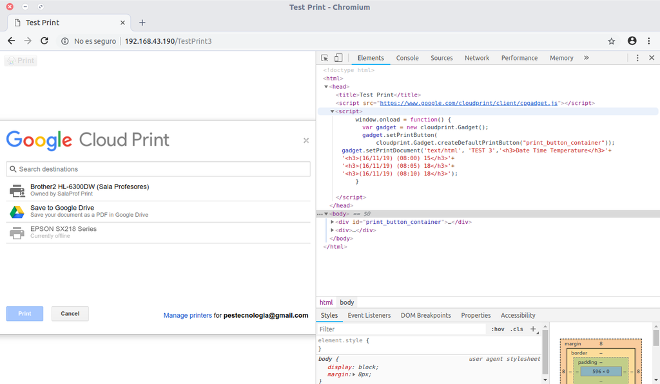
Task: Choose the Google Drive icon destination
Action: [17, 212]
